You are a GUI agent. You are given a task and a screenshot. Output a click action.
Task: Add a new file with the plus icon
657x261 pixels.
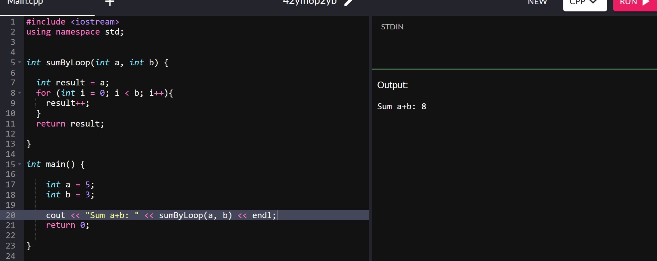point(110,2)
